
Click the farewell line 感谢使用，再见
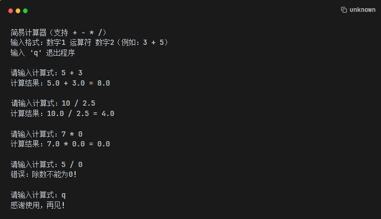click(38, 205)
